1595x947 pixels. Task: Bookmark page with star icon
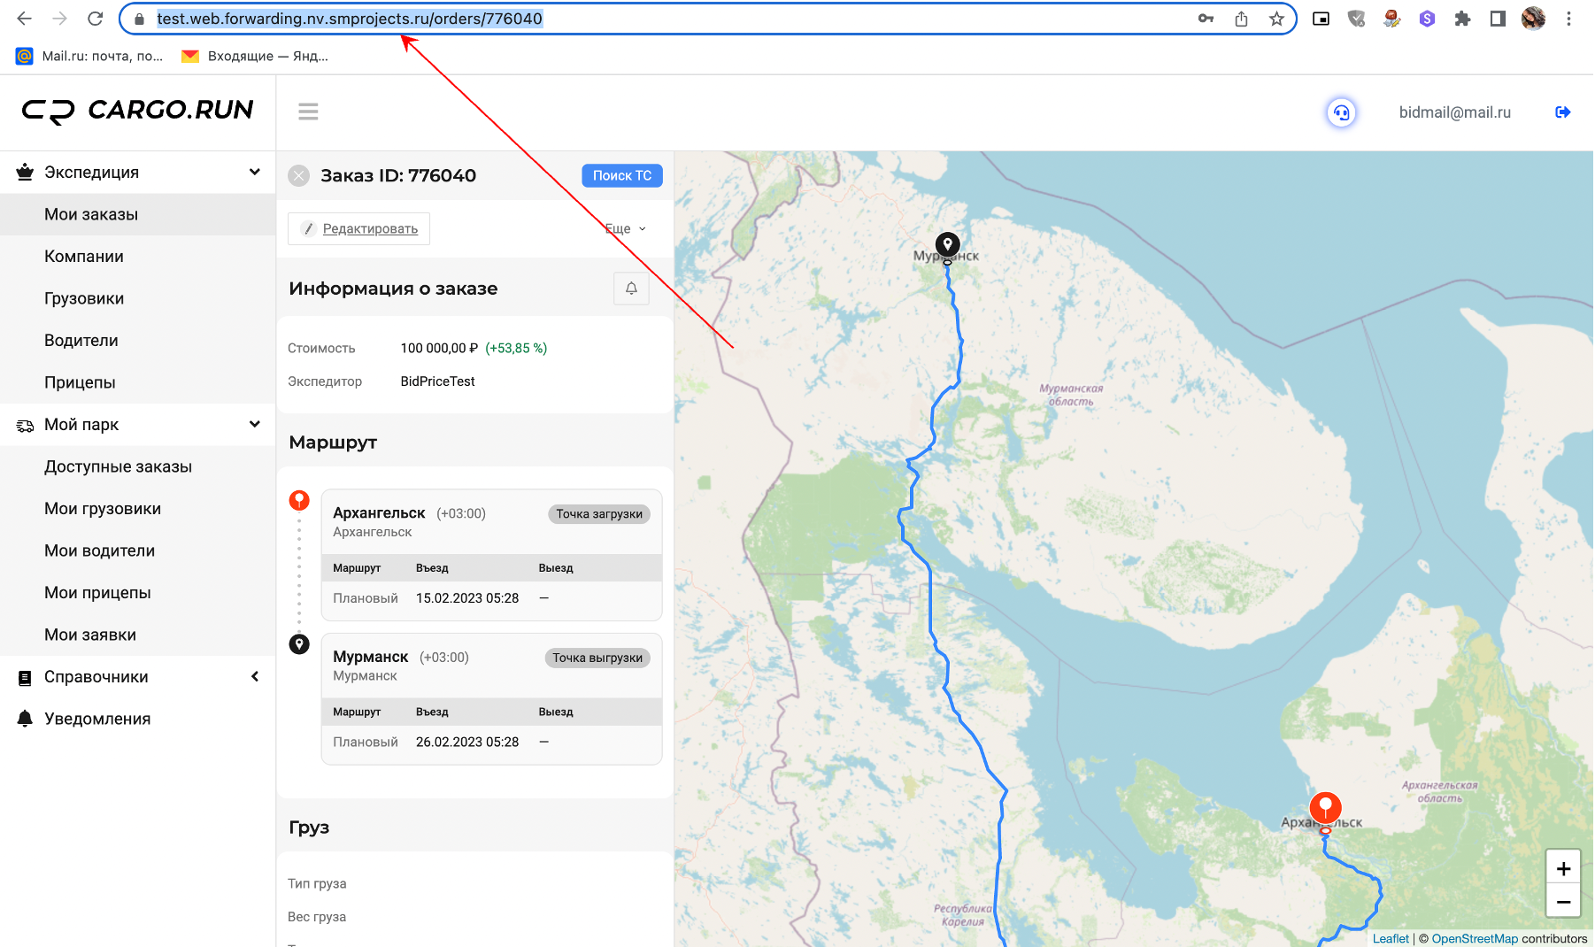(x=1276, y=19)
